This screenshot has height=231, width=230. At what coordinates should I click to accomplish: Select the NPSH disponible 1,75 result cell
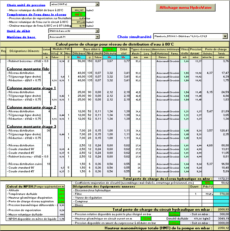[x=61, y=219]
